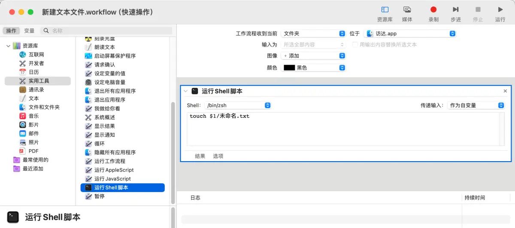Collapse the 资源库 tree disclosure arrow
This screenshot has height=228, width=515.
pos(9,46)
